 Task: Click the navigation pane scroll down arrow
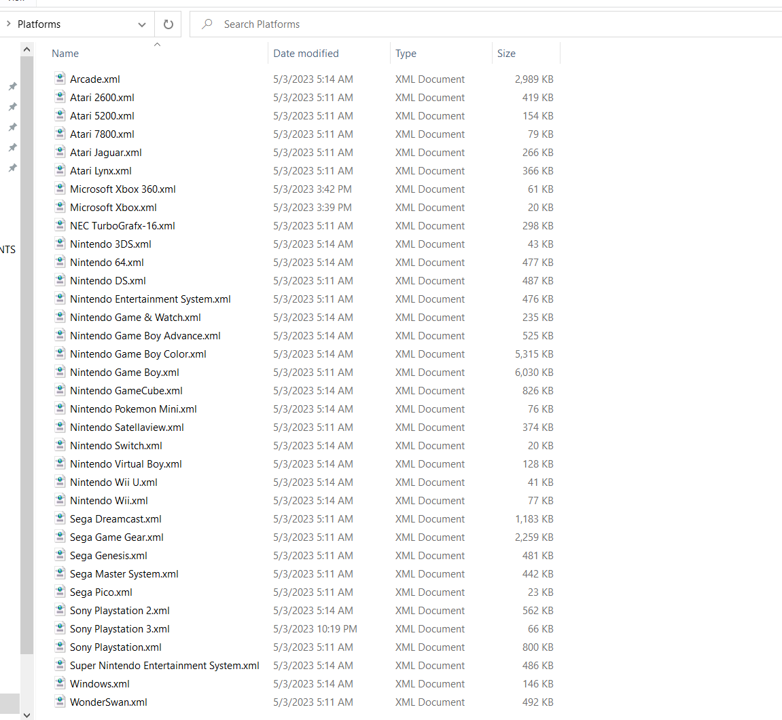click(27, 715)
